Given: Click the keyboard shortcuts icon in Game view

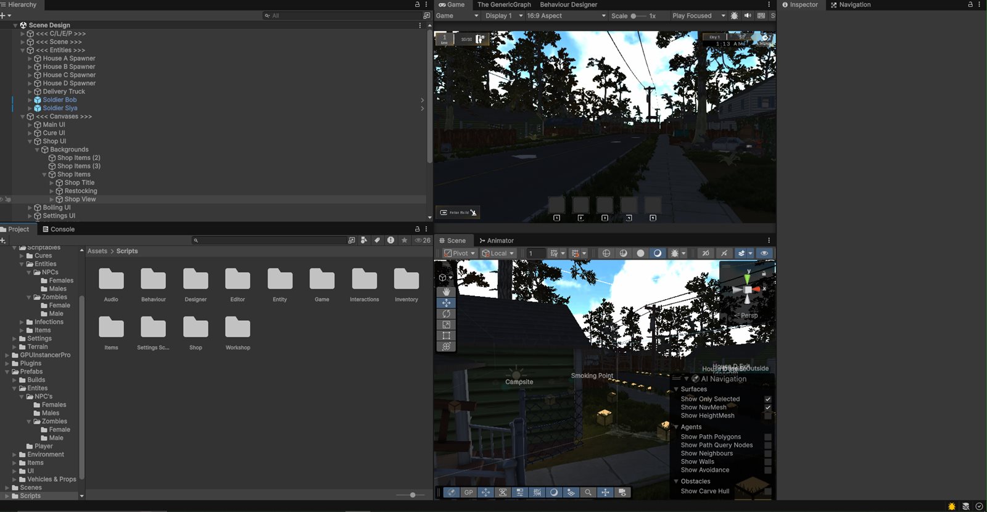Looking at the screenshot, I should pyautogui.click(x=761, y=15).
